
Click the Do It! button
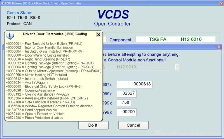point(94,125)
